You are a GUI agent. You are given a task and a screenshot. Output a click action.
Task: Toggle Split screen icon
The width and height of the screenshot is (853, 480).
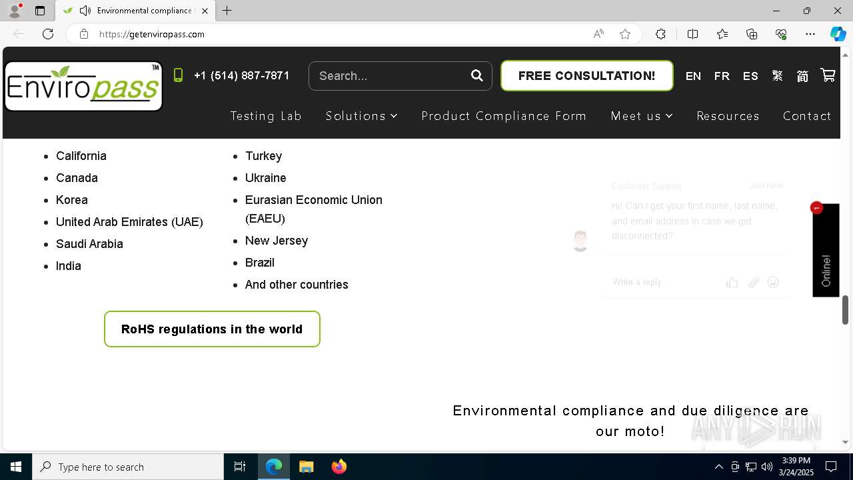pyautogui.click(x=692, y=34)
